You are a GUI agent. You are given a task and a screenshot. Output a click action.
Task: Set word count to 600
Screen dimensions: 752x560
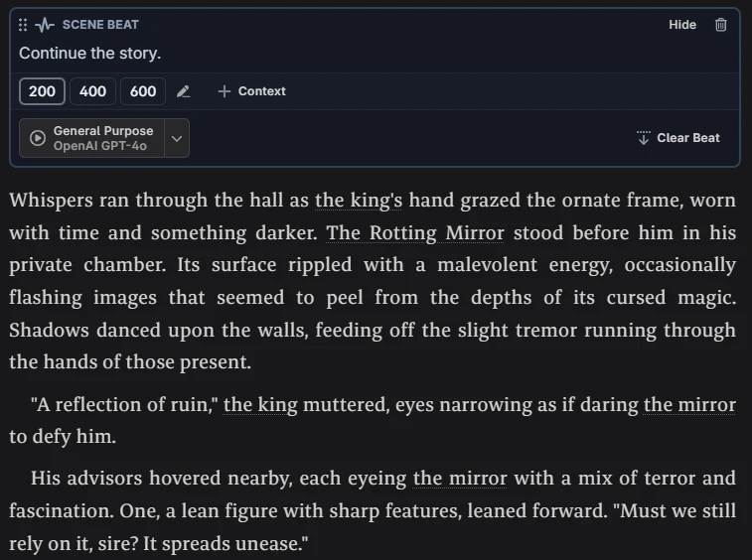coord(143,91)
